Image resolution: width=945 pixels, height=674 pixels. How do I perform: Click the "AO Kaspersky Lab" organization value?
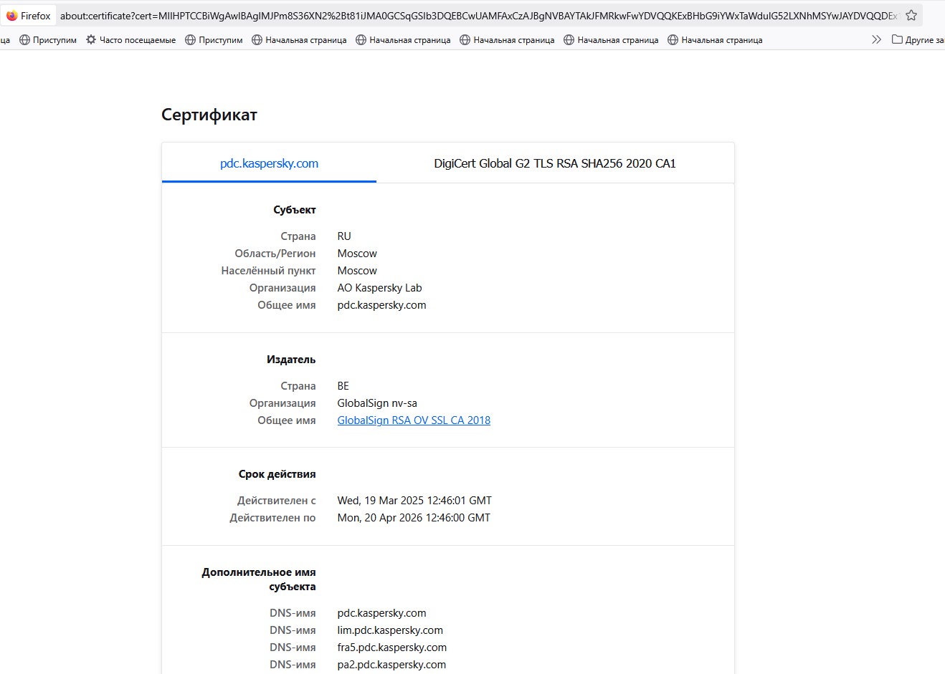click(379, 288)
